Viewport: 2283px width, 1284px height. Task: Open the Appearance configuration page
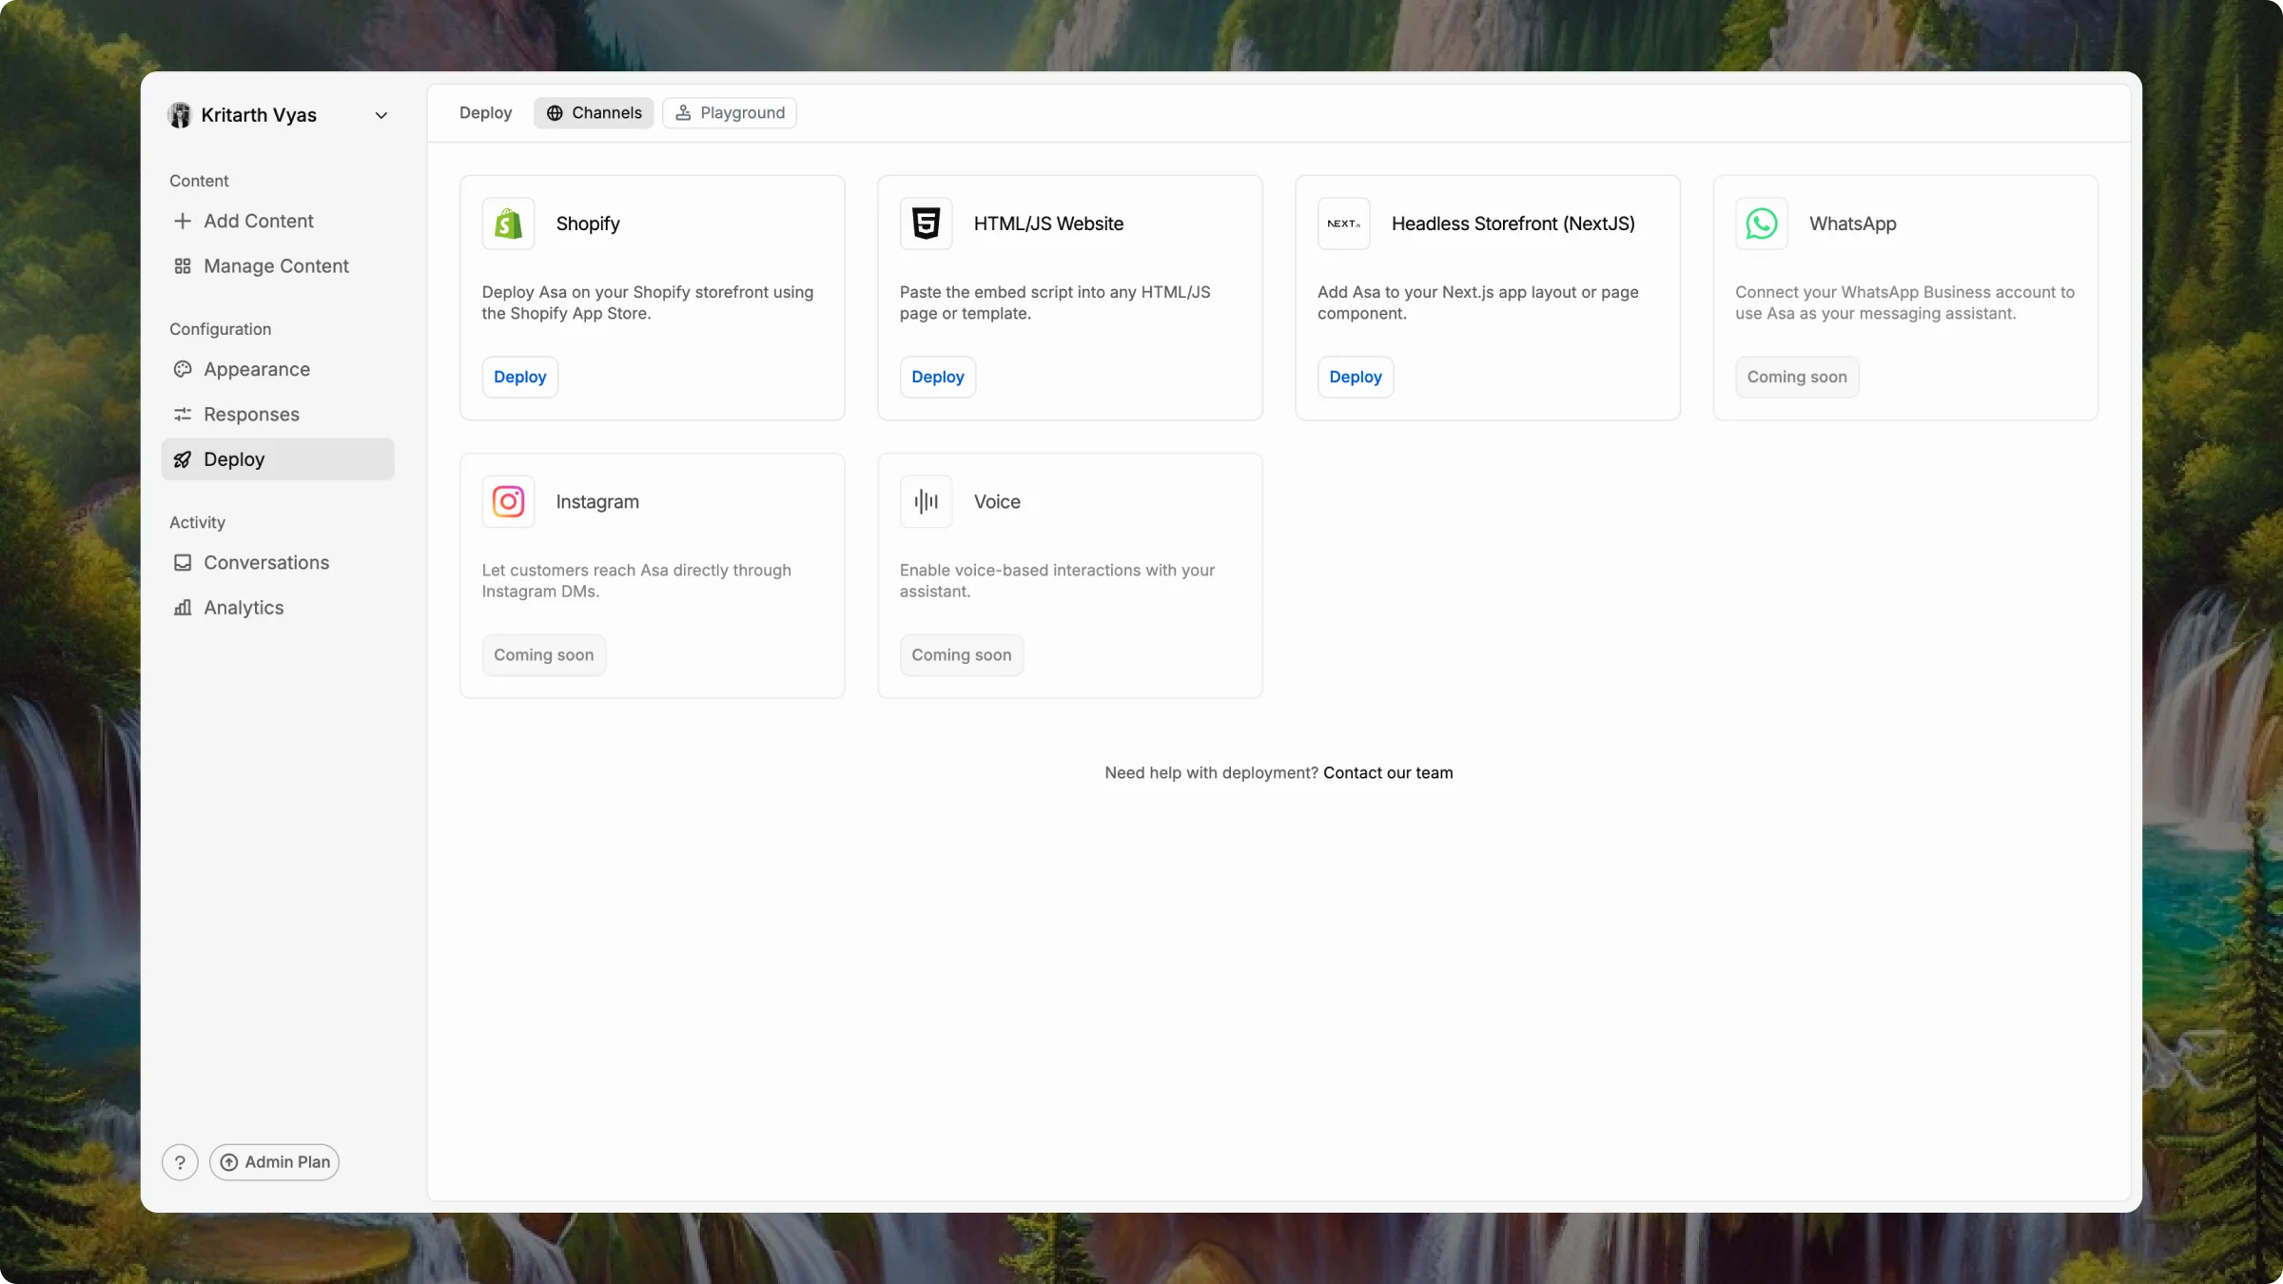[x=277, y=369]
